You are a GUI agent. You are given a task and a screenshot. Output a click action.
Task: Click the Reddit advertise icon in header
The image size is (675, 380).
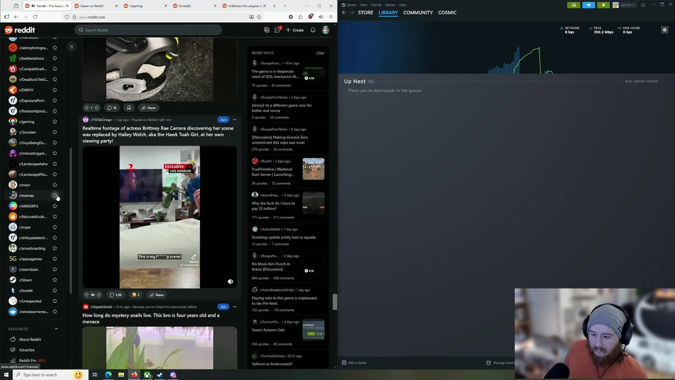tap(267, 30)
